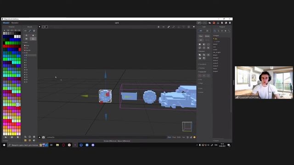The width and height of the screenshot is (294, 165).
Task: Click the yellow axis arrow gizmo
Action: coord(85,96)
